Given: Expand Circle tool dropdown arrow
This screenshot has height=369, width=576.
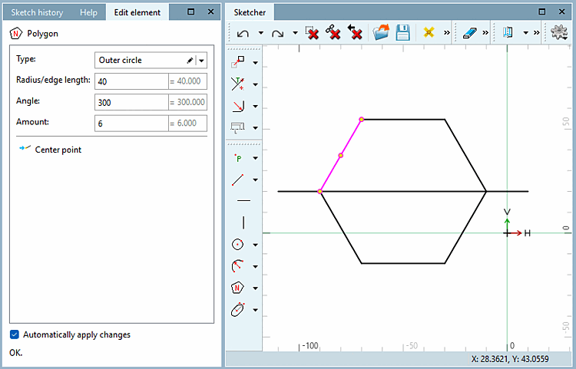Looking at the screenshot, I should coord(255,245).
